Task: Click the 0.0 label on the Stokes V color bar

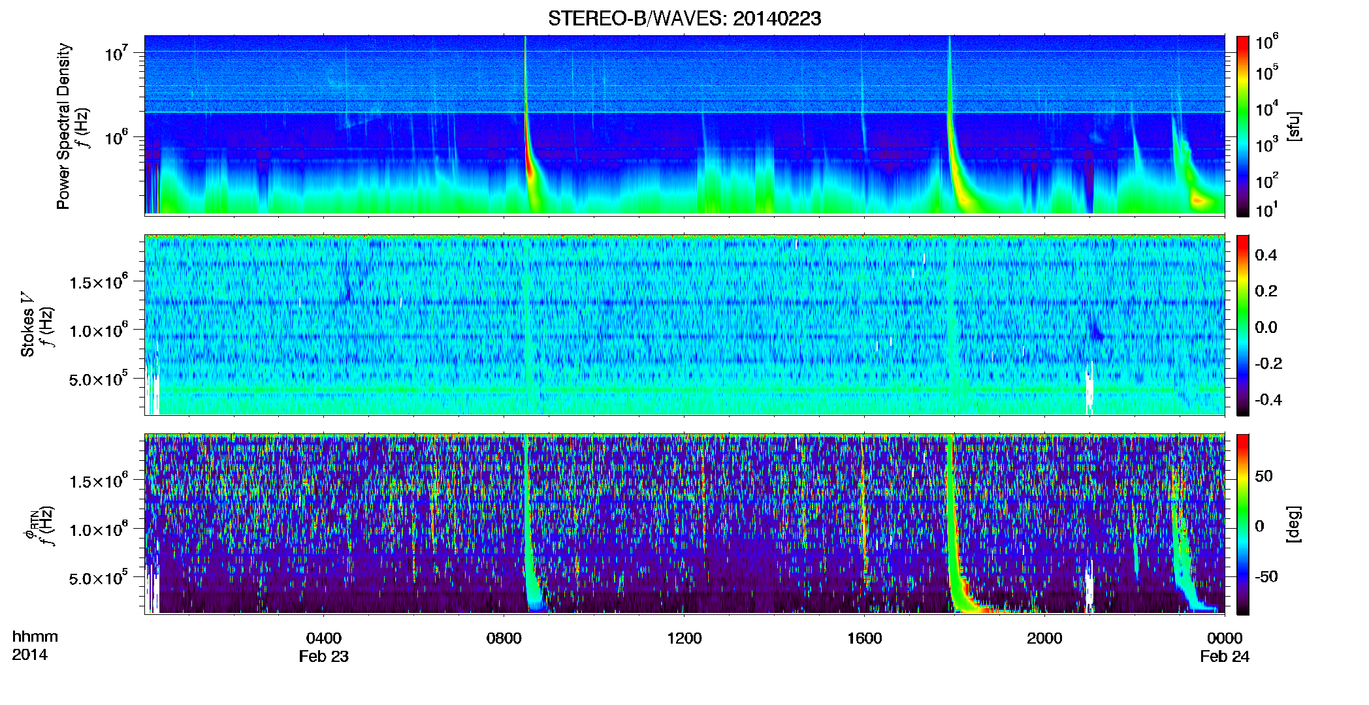Action: (1266, 327)
